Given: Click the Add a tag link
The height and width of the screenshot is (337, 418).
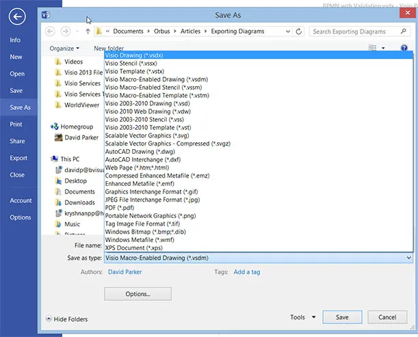Looking at the screenshot, I should pyautogui.click(x=247, y=272).
